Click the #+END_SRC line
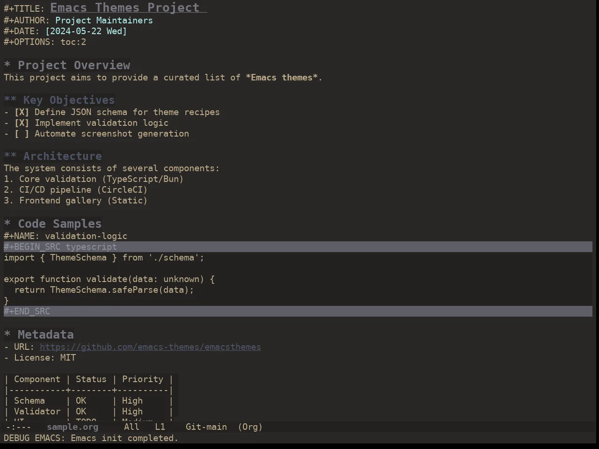 tap(298, 311)
